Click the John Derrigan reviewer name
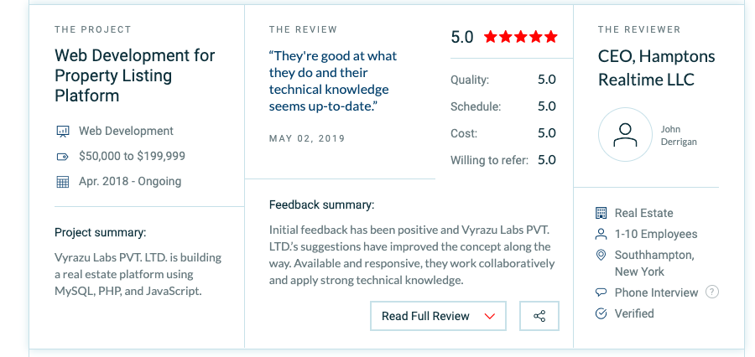This screenshot has width=755, height=357. (678, 135)
